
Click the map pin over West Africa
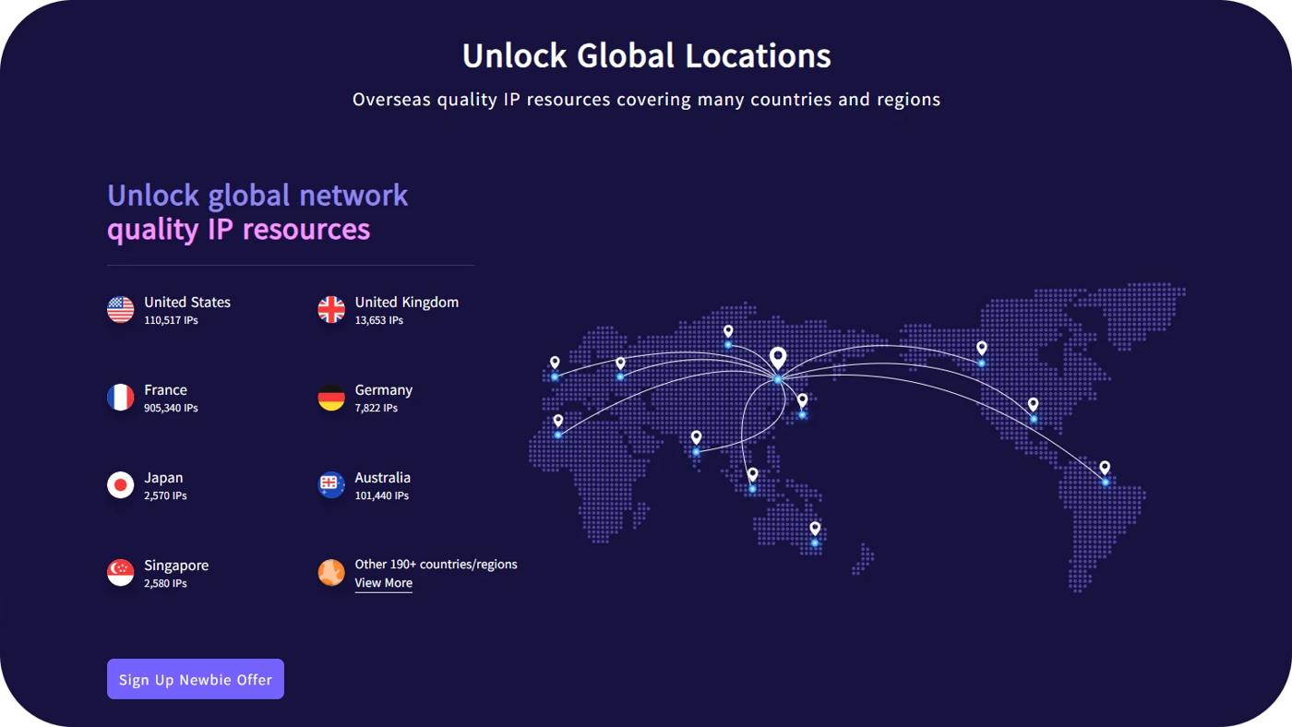[x=558, y=421]
